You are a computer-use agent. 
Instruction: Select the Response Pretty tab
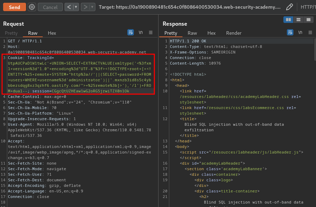point(171,33)
